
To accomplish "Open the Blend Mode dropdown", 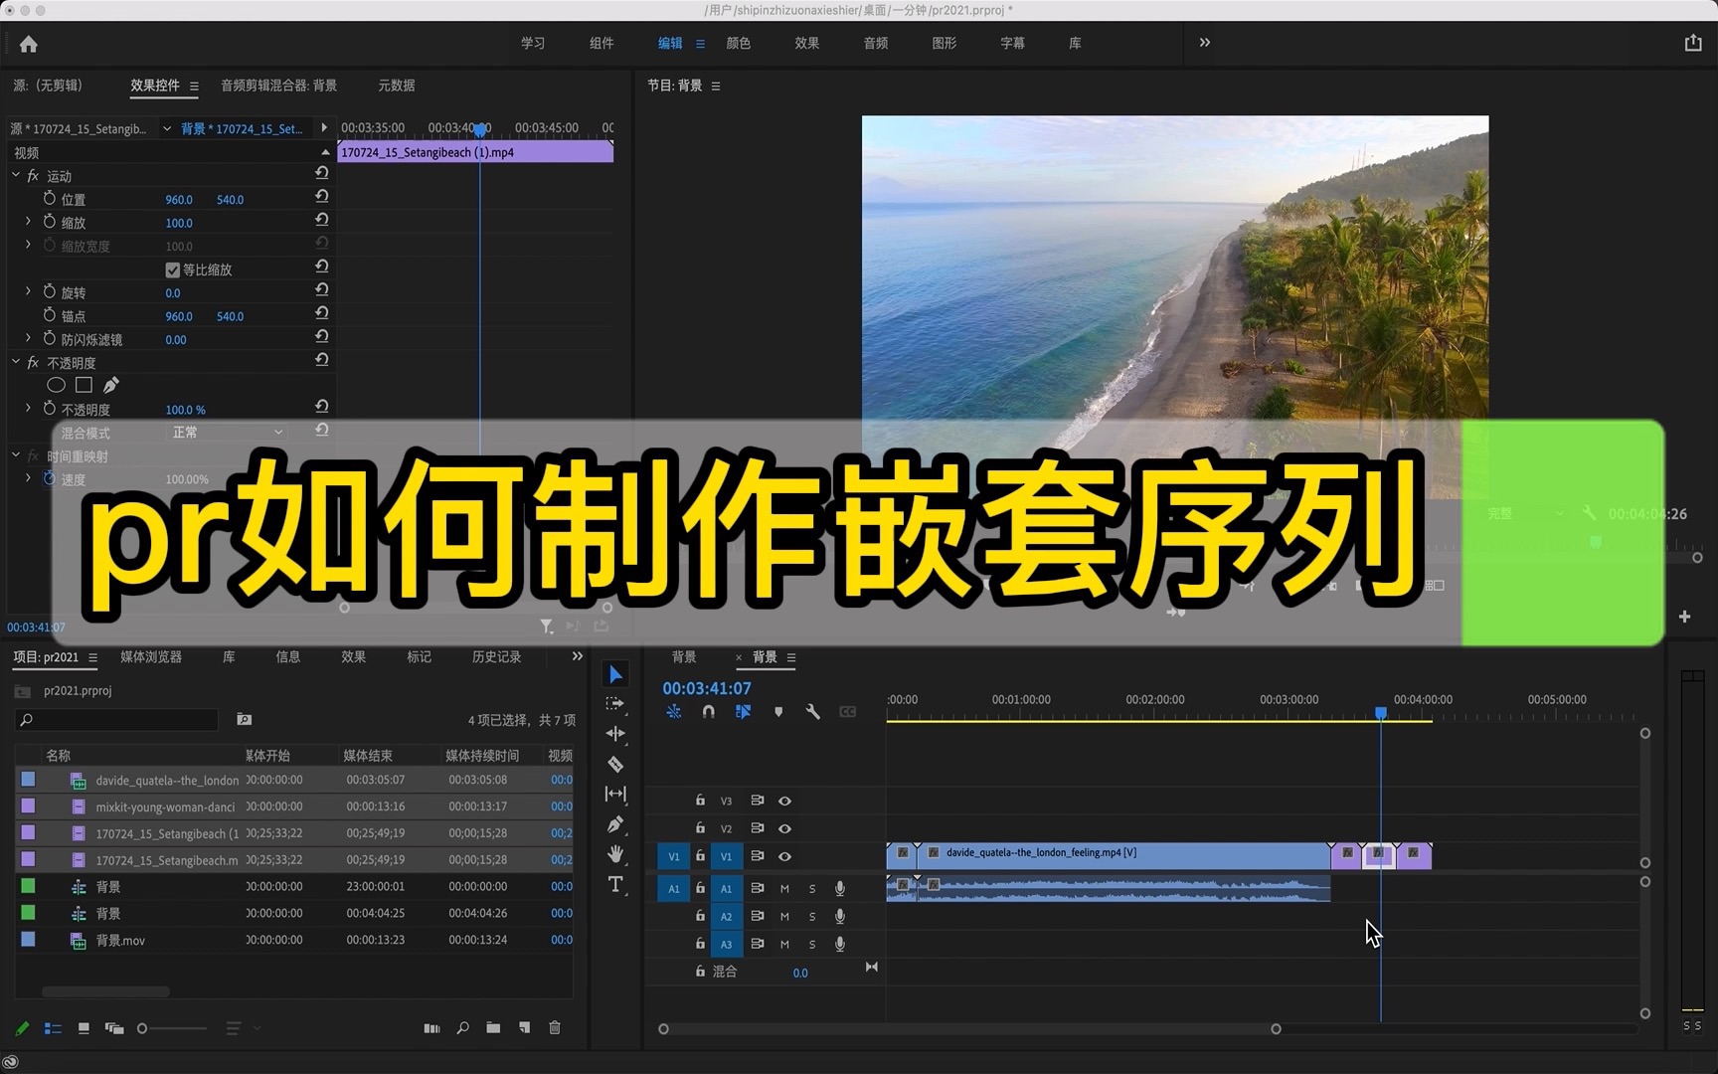I will 227,432.
